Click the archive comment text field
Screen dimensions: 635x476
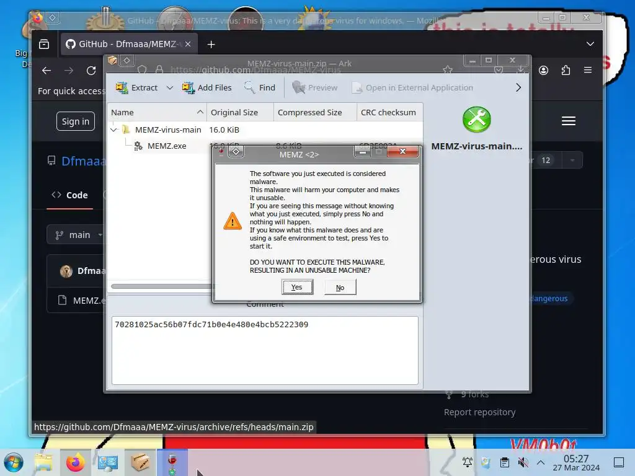pyautogui.click(x=265, y=350)
